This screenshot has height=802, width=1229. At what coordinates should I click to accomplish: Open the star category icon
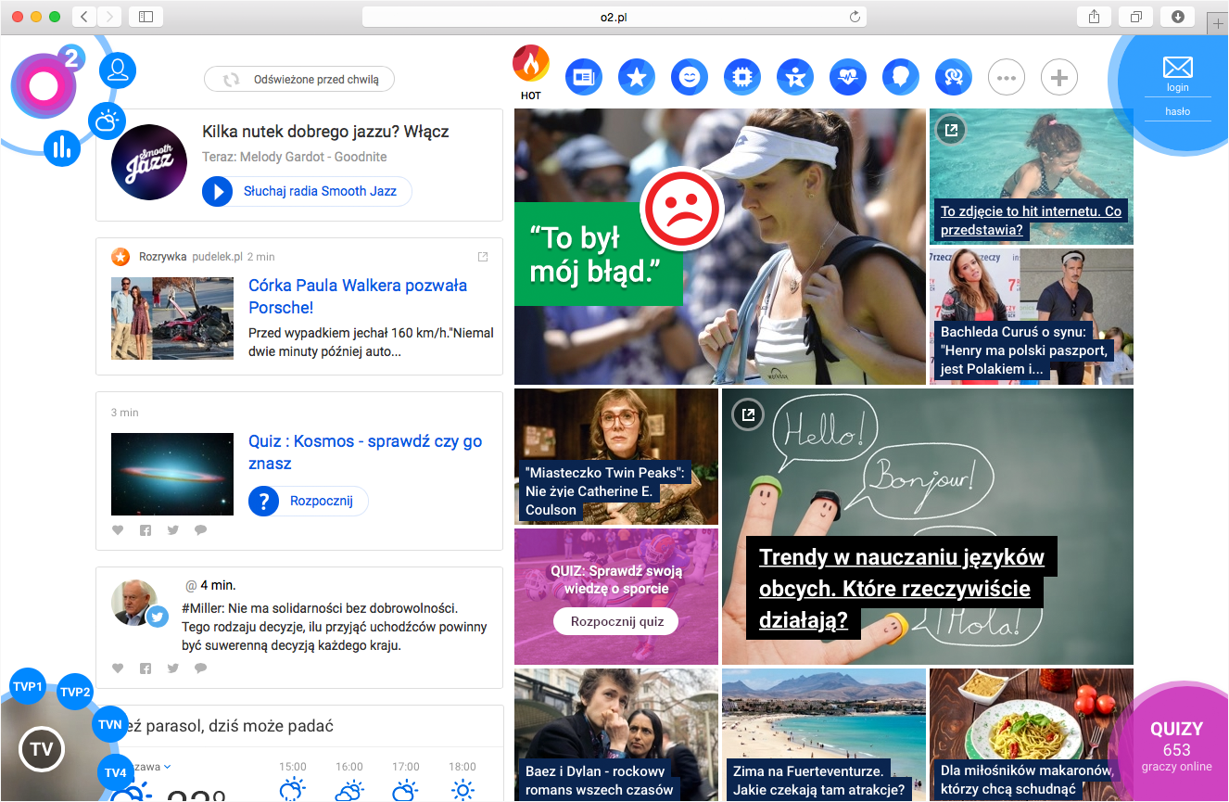637,78
